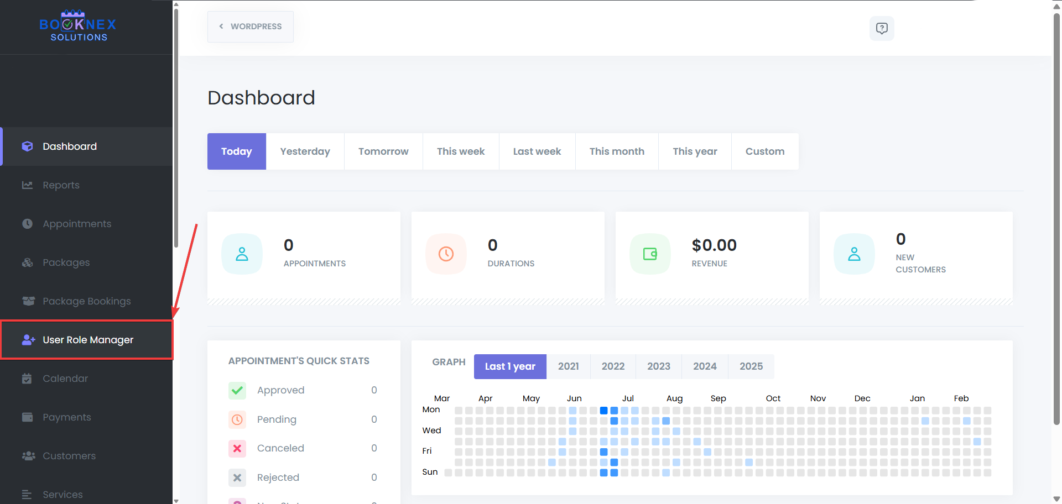The width and height of the screenshot is (1062, 504).
Task: Click the Booknex Solutions logo
Action: click(78, 27)
